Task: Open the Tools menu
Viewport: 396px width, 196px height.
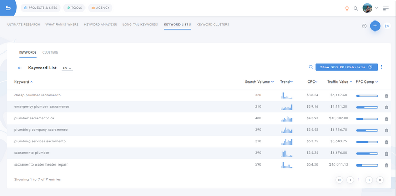Action: click(x=74, y=8)
